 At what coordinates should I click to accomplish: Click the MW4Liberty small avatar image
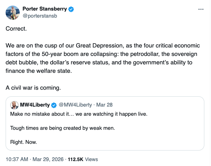(x=14, y=105)
